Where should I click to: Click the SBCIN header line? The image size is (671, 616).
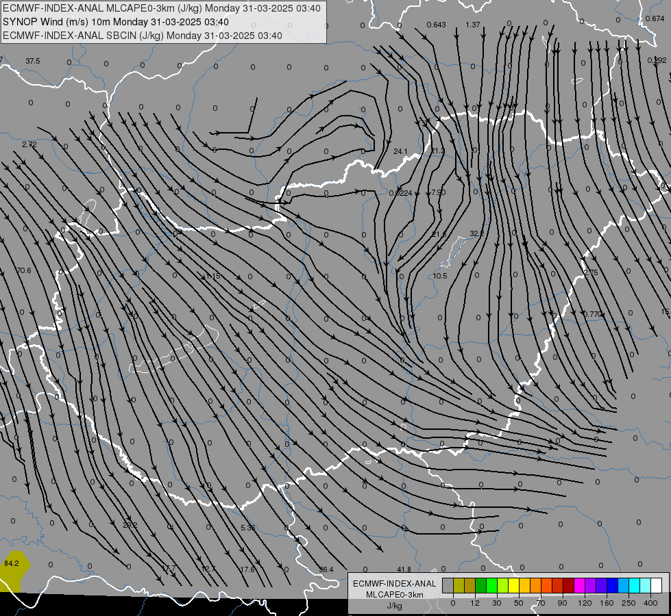pyautogui.click(x=143, y=36)
